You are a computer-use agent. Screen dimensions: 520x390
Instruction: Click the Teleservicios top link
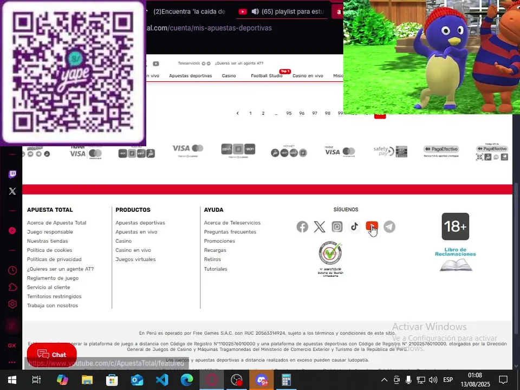pyautogui.click(x=189, y=63)
